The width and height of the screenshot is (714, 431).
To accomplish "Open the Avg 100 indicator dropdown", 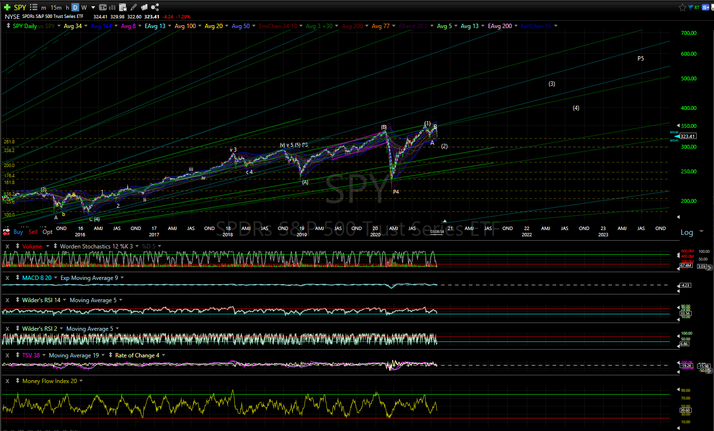I will (x=200, y=26).
